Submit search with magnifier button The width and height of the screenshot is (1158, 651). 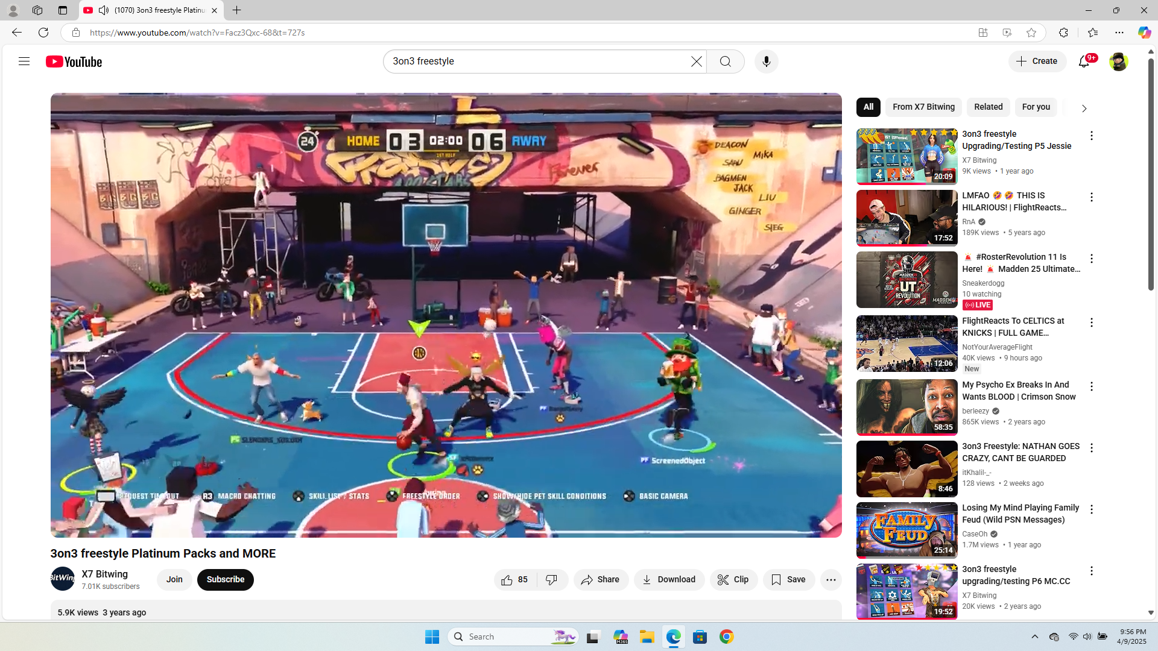click(x=725, y=61)
